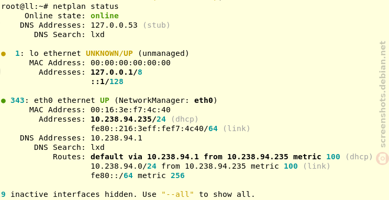The height and width of the screenshot is (200, 389).
Task: Click the DNS address 127.0.0.53
Action: point(114,25)
